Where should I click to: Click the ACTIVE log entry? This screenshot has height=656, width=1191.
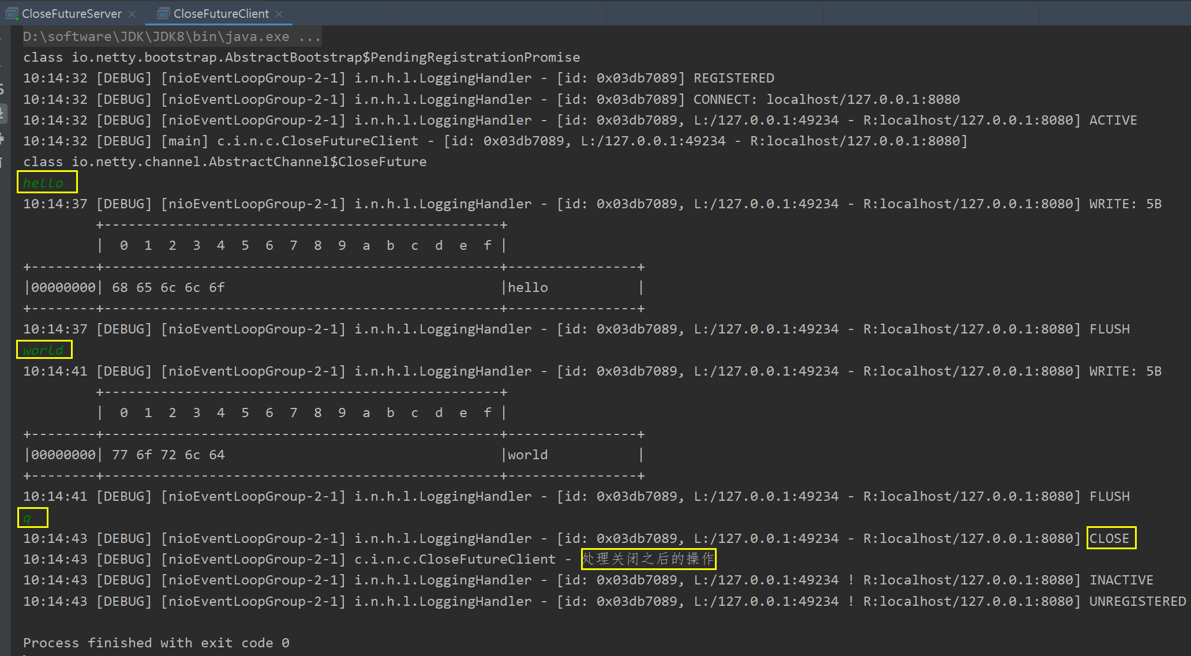click(580, 120)
